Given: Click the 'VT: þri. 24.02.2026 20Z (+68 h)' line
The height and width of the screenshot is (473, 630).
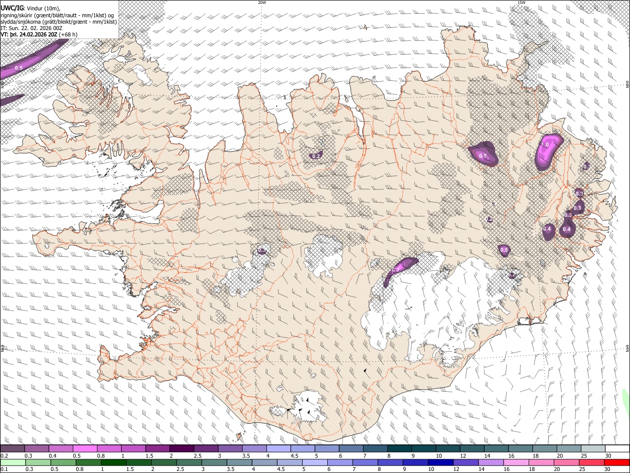Looking at the screenshot, I should [x=39, y=34].
